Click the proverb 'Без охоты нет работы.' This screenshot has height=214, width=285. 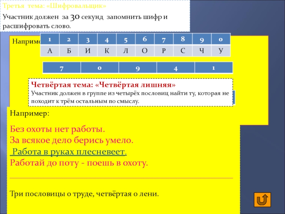pyautogui.click(x=57, y=129)
